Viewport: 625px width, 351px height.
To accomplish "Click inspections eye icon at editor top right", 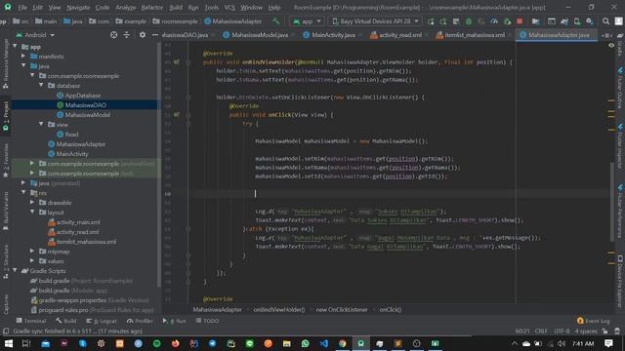I will (611, 46).
